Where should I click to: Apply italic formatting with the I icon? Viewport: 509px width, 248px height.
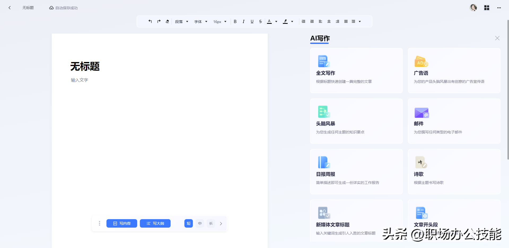tap(244, 21)
